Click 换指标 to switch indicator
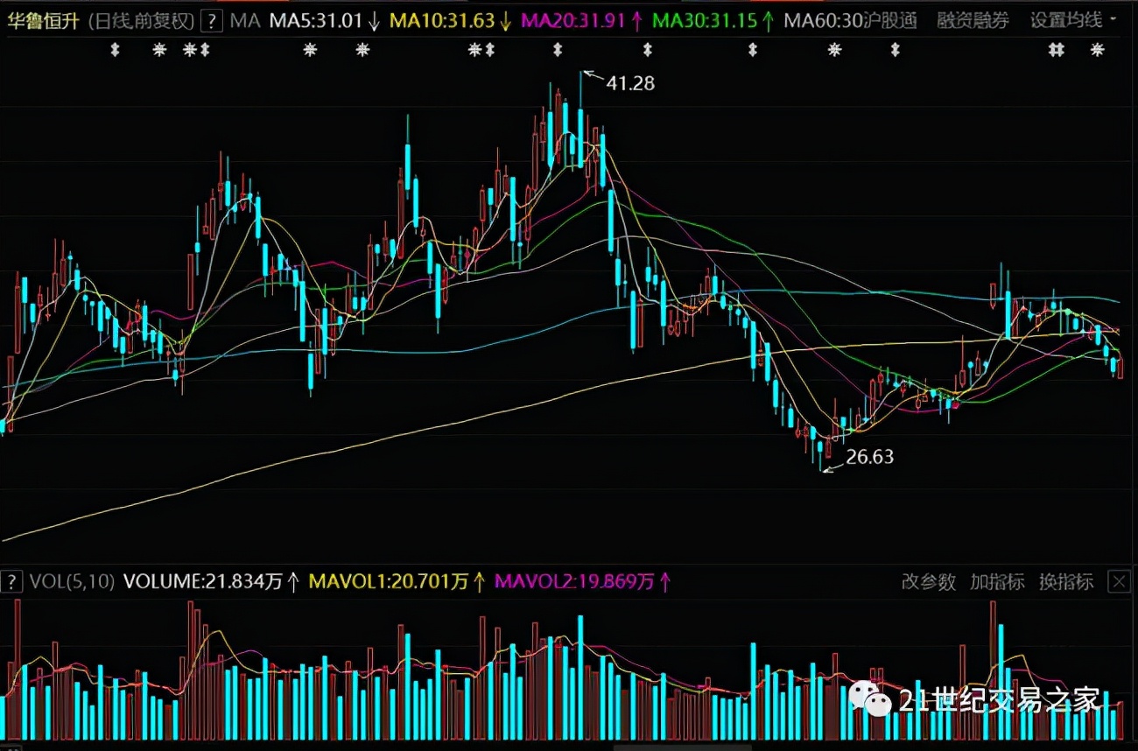This screenshot has height=751, width=1138. coord(1065,581)
